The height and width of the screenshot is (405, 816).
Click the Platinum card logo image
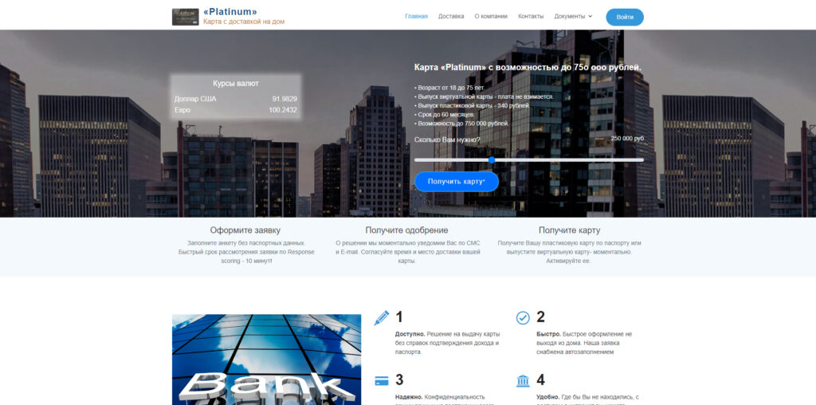point(185,17)
